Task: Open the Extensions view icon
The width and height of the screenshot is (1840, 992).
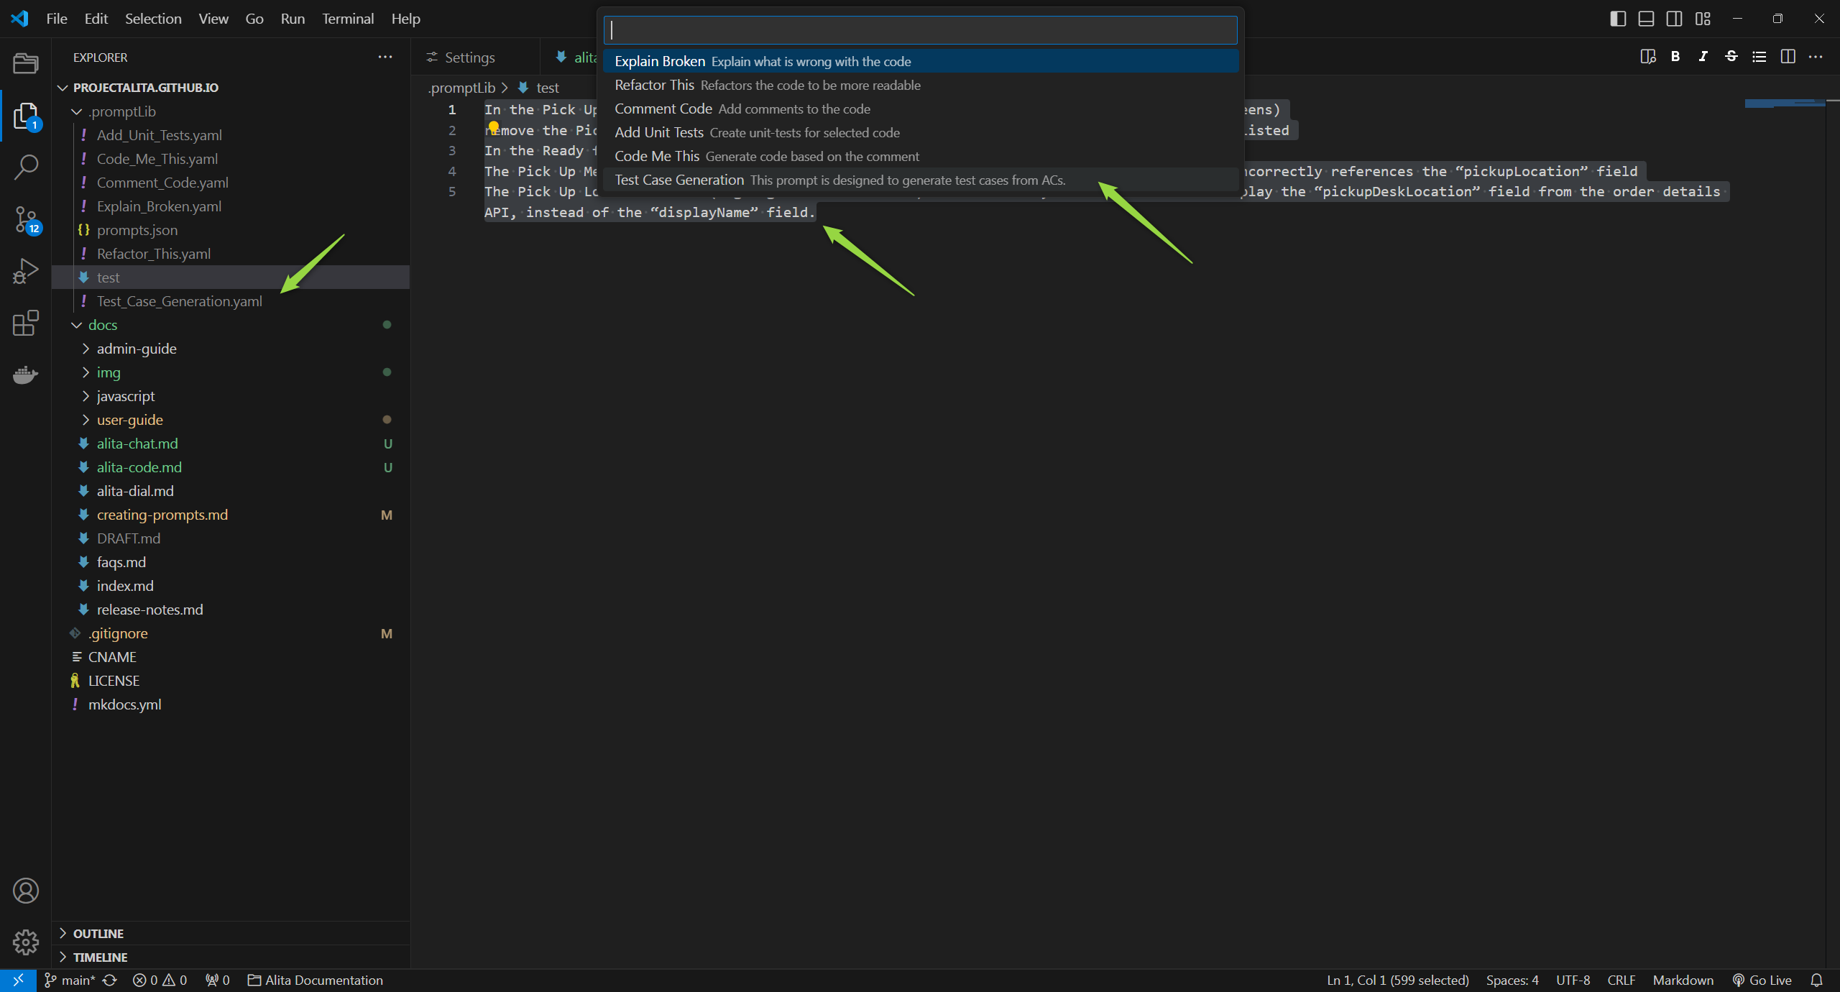Action: point(26,323)
